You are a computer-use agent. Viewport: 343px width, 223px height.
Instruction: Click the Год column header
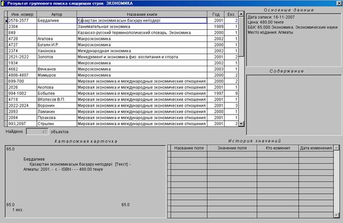click(x=216, y=14)
